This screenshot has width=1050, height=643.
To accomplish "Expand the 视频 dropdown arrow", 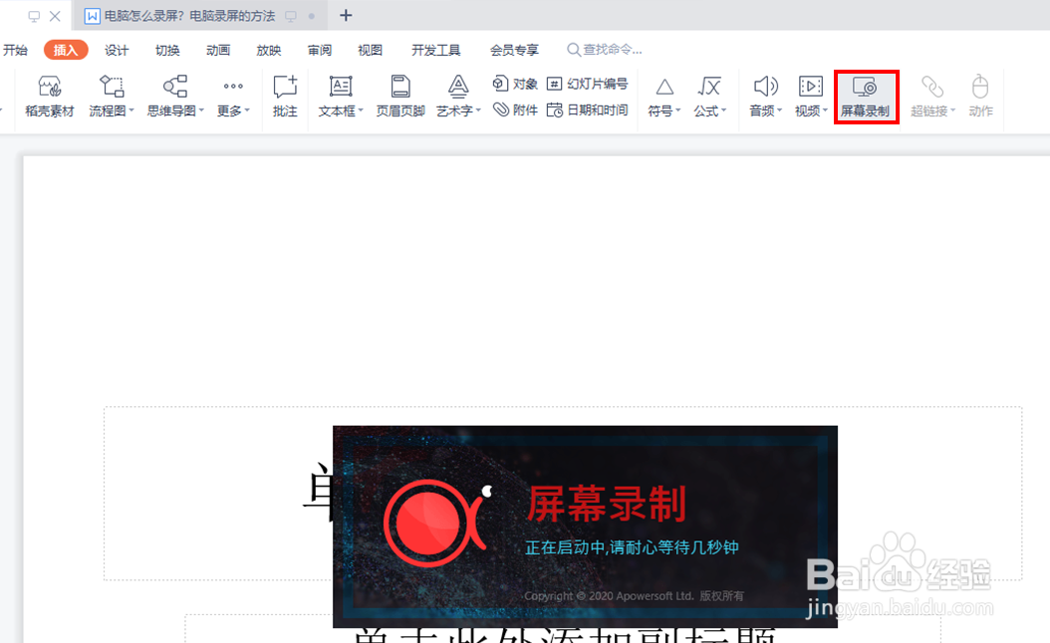I will (825, 110).
